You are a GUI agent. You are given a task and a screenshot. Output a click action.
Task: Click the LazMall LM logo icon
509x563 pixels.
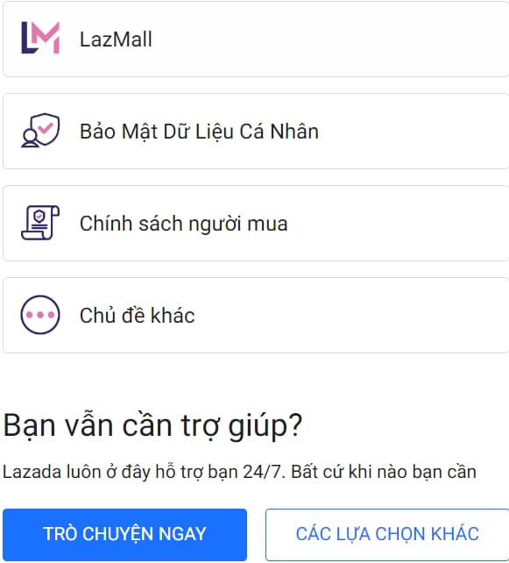tap(40, 38)
